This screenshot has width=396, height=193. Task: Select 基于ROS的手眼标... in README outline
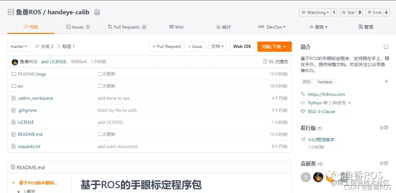point(38,183)
